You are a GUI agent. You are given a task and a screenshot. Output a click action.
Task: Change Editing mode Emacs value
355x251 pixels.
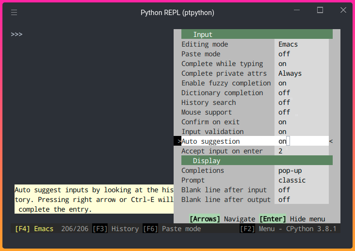click(x=288, y=44)
